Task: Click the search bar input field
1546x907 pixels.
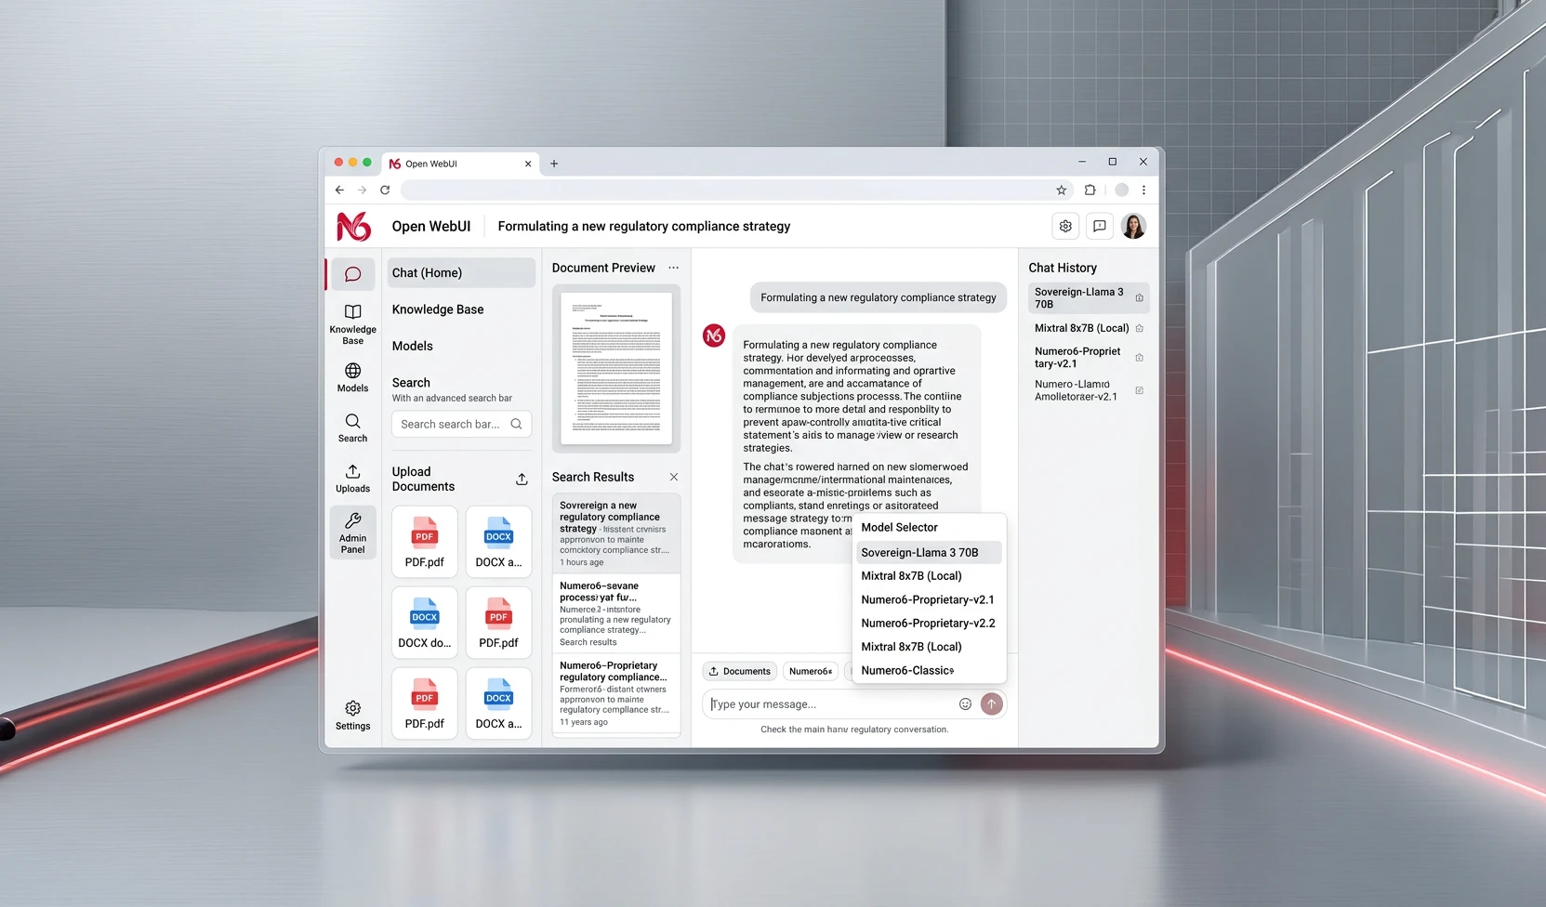Action: [x=461, y=424]
